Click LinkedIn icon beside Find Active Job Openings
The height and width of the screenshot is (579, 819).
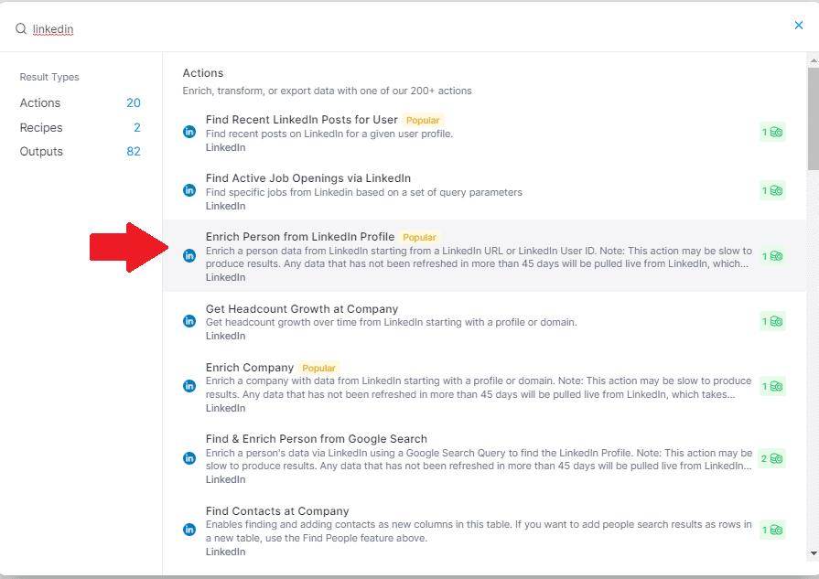(x=189, y=190)
